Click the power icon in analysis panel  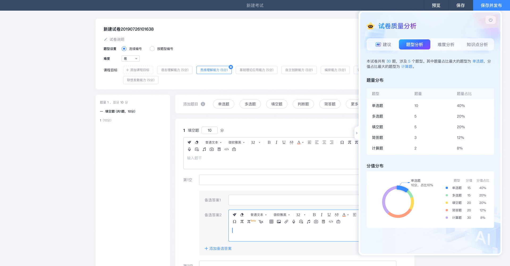click(x=490, y=20)
